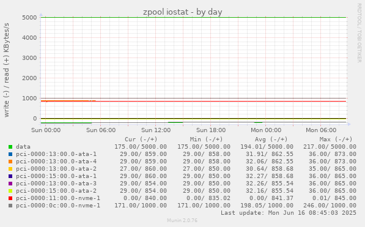Click the Munin 2.0.76 footer text
This screenshot has height=227, width=365.
pyautogui.click(x=182, y=220)
